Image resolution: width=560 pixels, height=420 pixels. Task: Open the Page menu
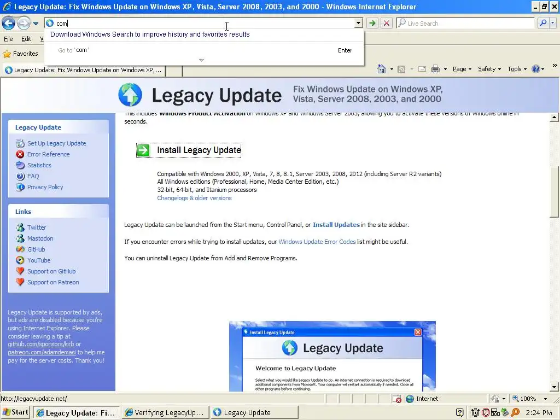pyautogui.click(x=462, y=69)
